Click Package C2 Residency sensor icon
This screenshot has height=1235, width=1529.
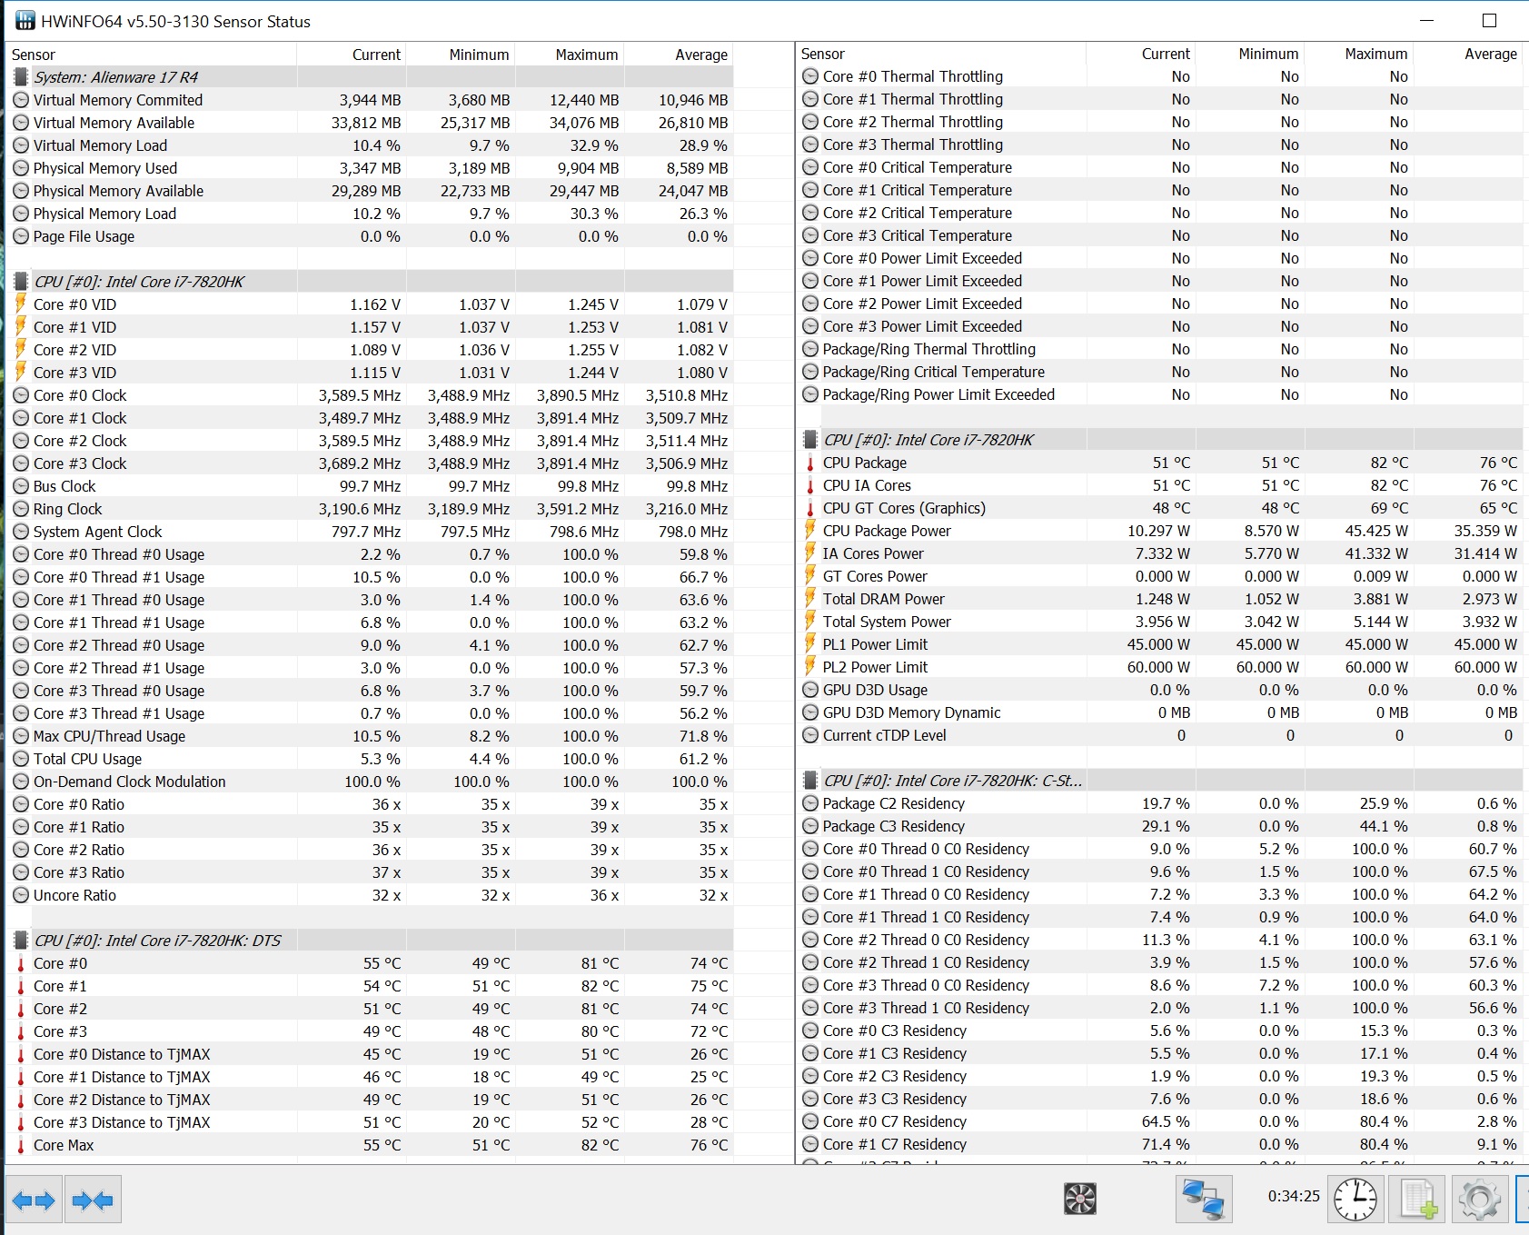coord(810,803)
